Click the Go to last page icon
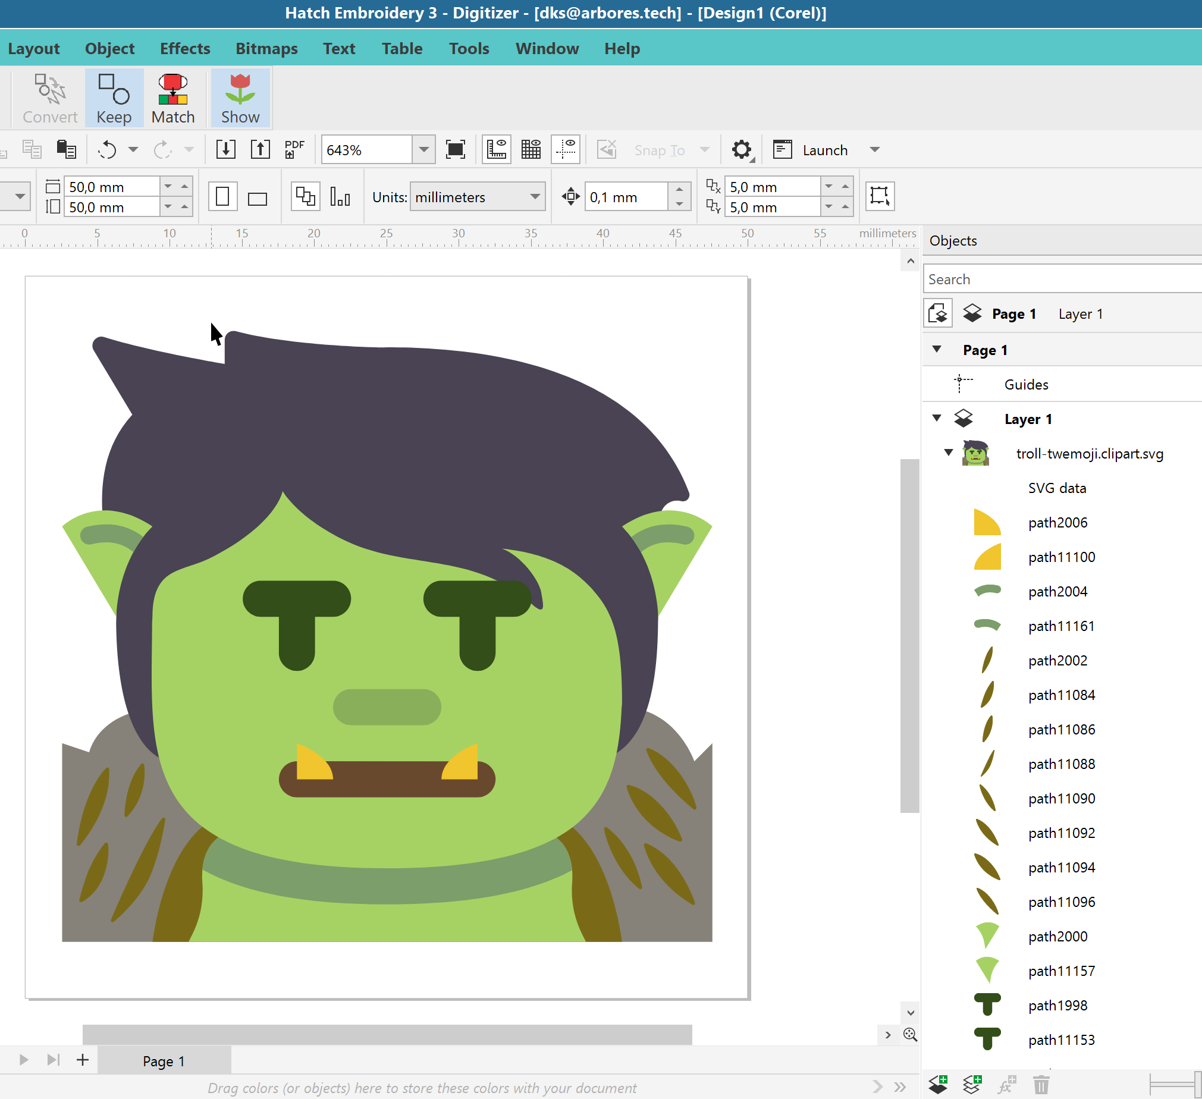Viewport: 1202px width, 1099px height. [53, 1060]
